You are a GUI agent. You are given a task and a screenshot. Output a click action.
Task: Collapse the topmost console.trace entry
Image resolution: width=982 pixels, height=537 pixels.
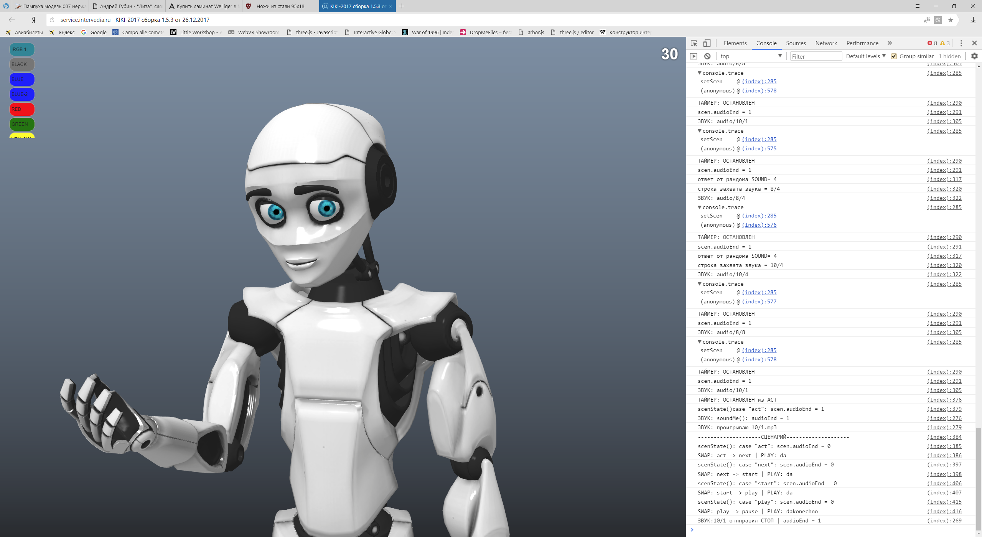coord(700,73)
